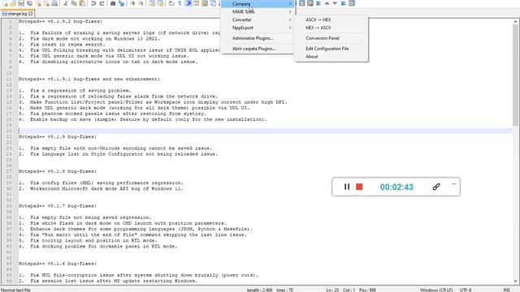
Task: Toggle synchronized horizontal scrolling icon
Action: pos(160,3)
